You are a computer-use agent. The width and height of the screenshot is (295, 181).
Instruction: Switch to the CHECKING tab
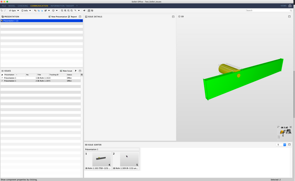click(23, 6)
